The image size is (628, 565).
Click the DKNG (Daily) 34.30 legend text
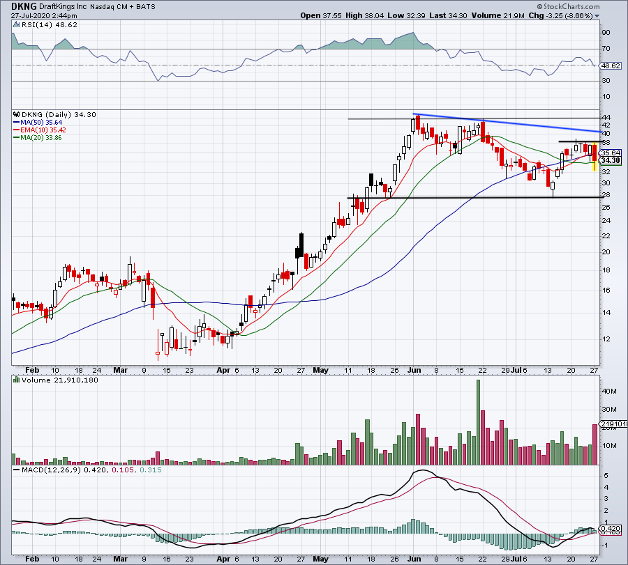(x=59, y=114)
